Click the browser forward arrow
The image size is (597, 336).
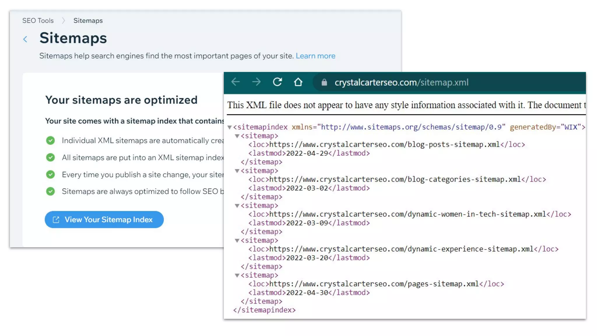pos(257,82)
